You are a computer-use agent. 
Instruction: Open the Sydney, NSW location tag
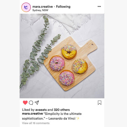point(40,10)
